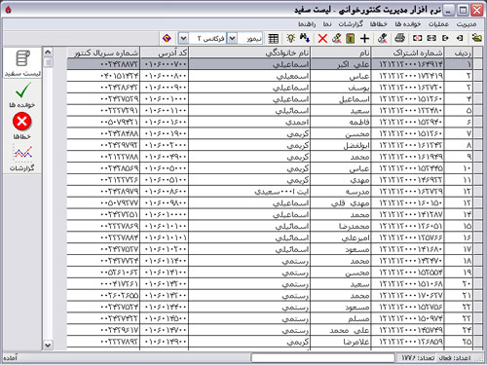Click the vertical scrollbar thumb
Screen dimensions: 487x365
click(48, 62)
